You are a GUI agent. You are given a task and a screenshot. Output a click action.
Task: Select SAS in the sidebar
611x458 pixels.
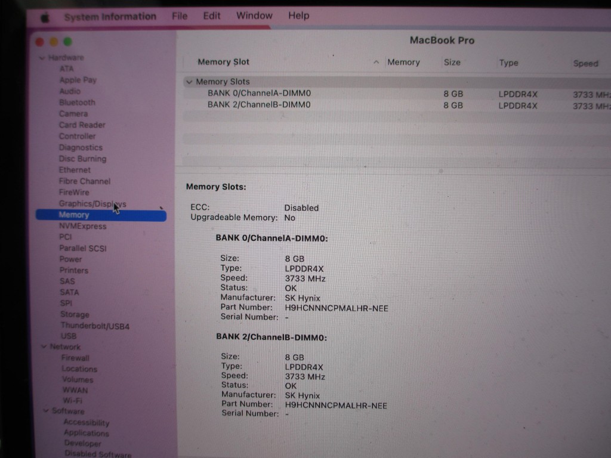coord(67,281)
